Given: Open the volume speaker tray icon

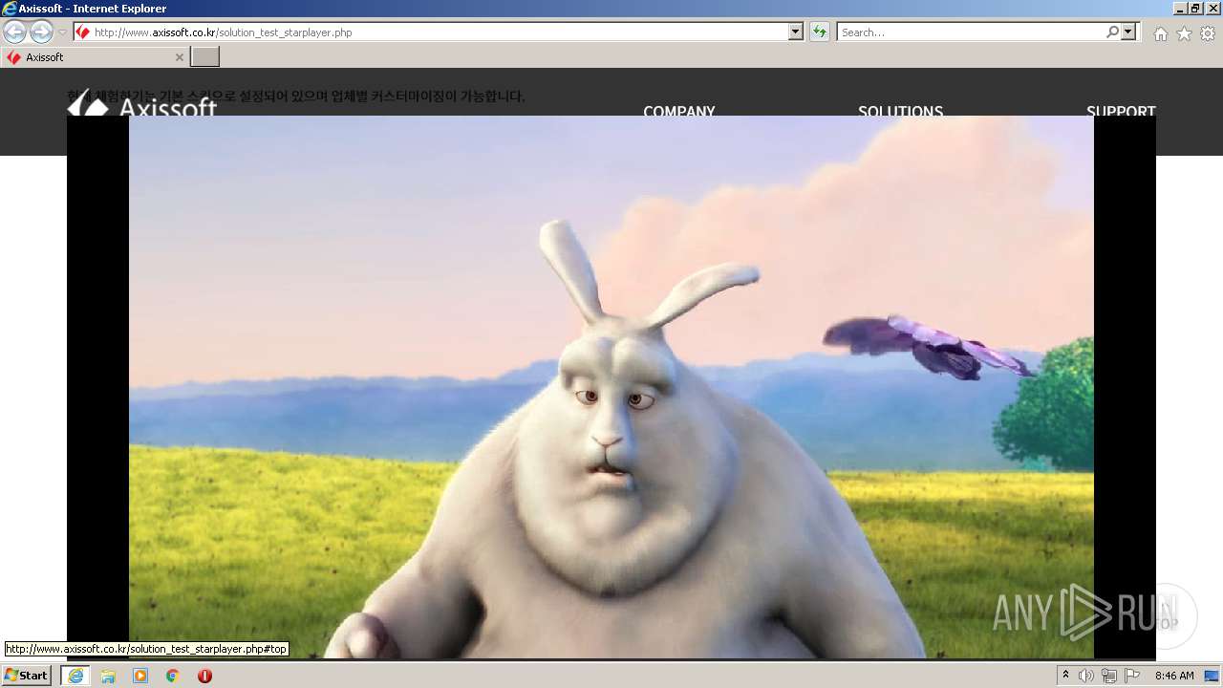Looking at the screenshot, I should click(1086, 676).
